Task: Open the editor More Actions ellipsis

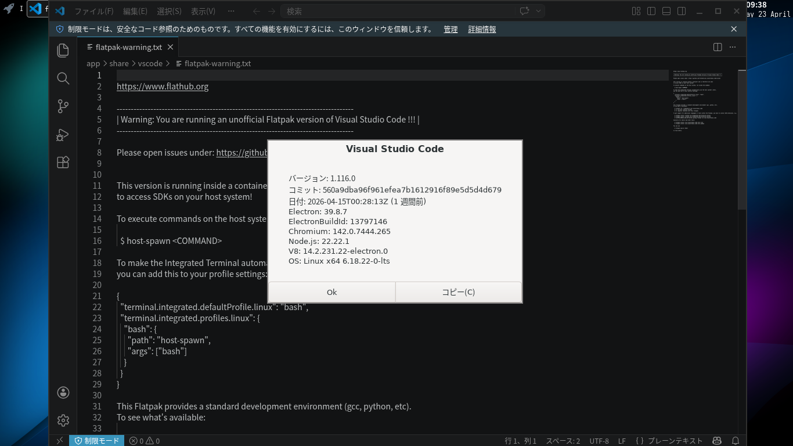Action: click(733, 47)
